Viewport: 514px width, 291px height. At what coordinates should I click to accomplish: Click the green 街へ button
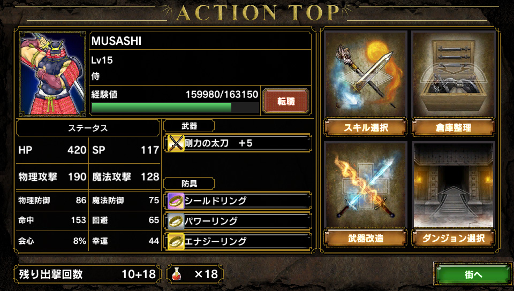tap(473, 274)
